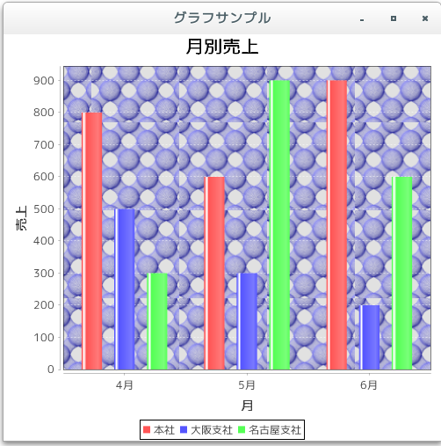Select the green 名古屋支社 bar for 4月

157,321
